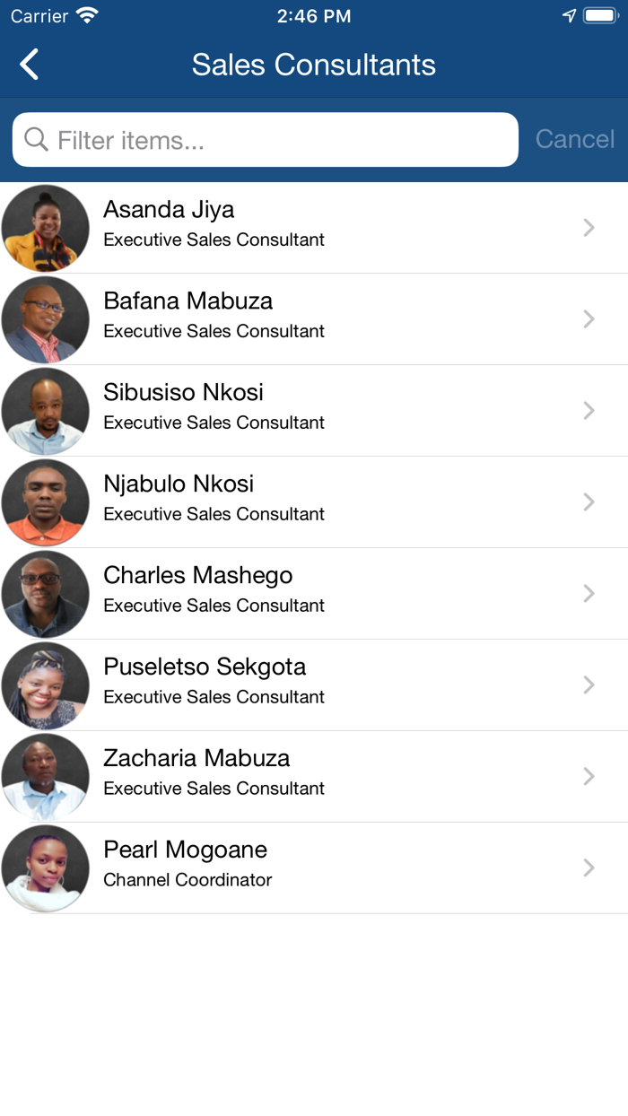Select Puseletso Sekgota from the list

pyautogui.click(x=205, y=667)
